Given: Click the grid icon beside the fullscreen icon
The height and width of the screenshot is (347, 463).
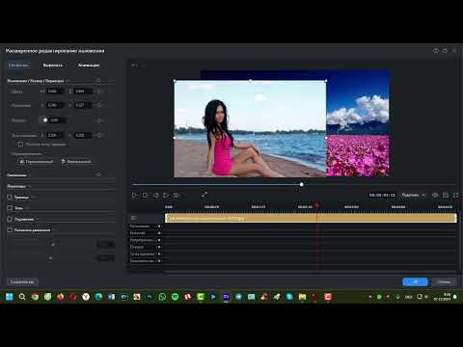Looking at the screenshot, I should 446,195.
